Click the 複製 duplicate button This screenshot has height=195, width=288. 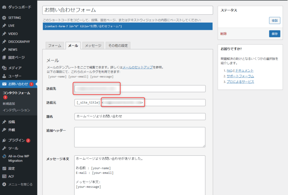click(x=274, y=21)
